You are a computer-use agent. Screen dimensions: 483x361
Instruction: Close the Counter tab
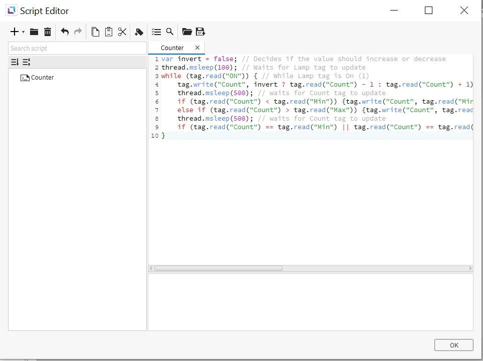[x=197, y=48]
